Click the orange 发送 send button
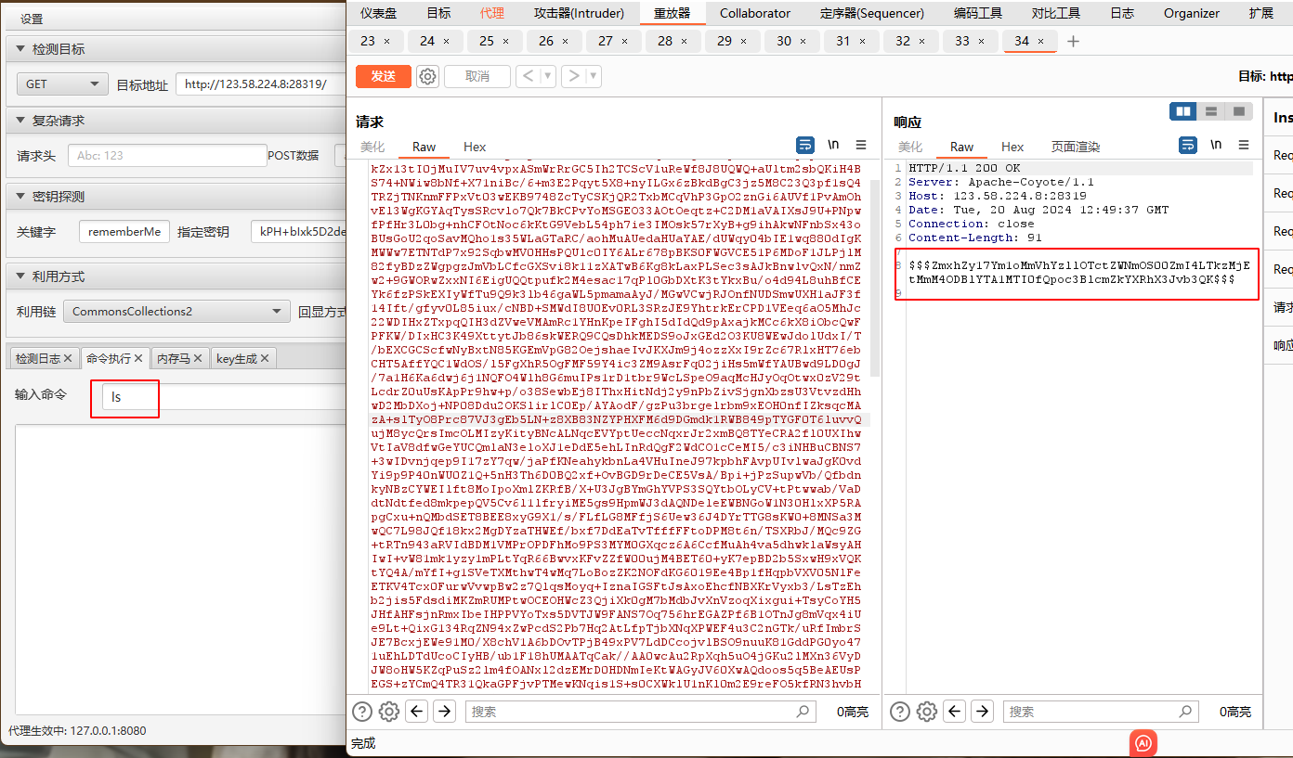This screenshot has width=1293, height=758. pyautogui.click(x=383, y=76)
